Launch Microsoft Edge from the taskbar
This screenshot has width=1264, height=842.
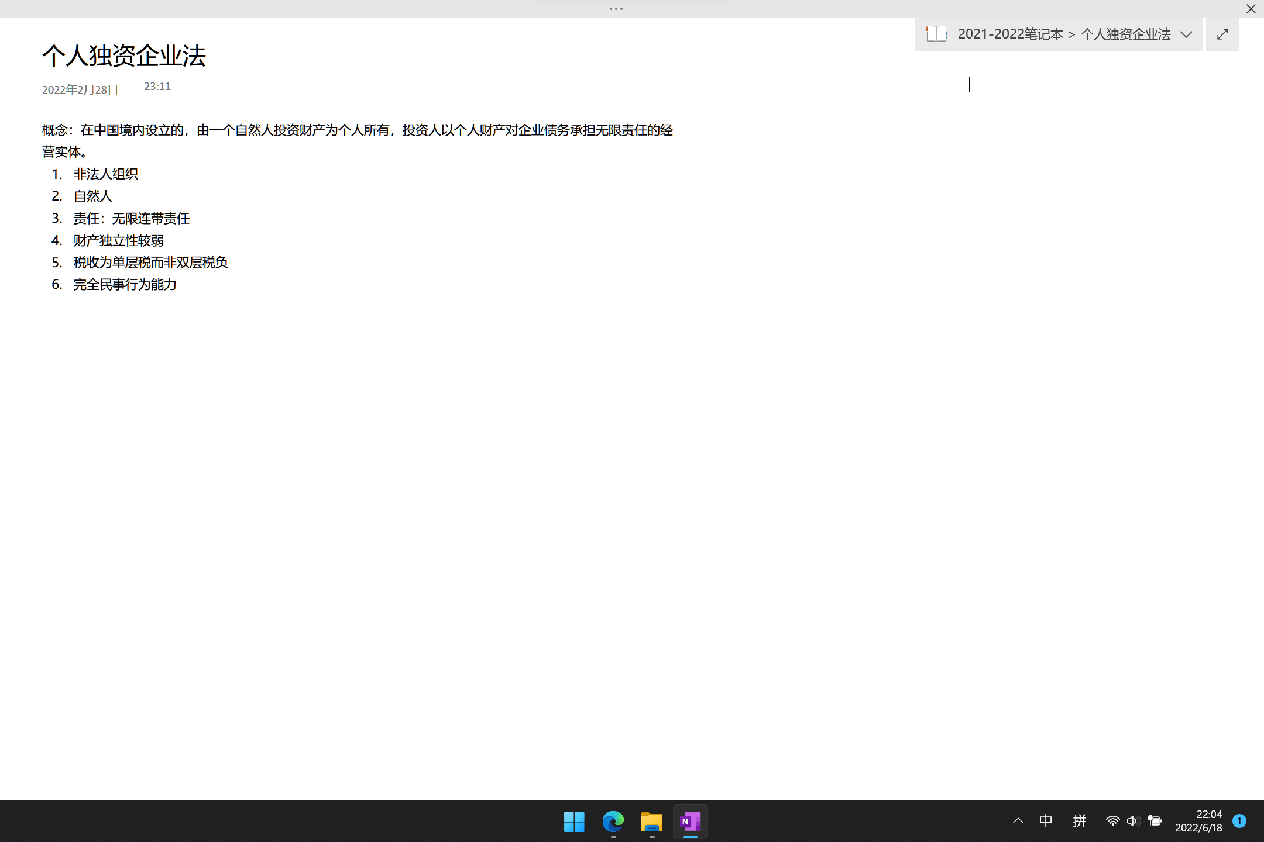(613, 822)
